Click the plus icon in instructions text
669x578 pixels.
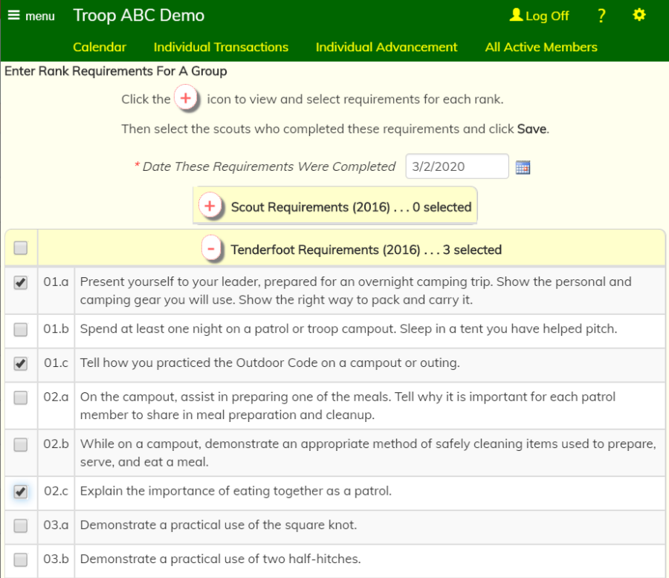tap(186, 99)
